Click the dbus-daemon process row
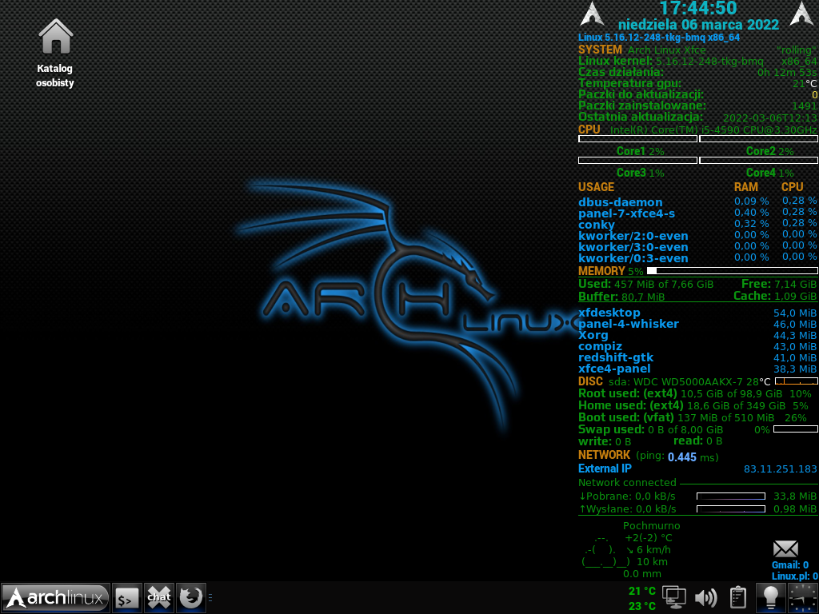The image size is (819, 614). (x=697, y=201)
